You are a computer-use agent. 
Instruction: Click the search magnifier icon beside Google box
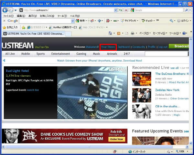pyautogui.click(x=186, y=10)
